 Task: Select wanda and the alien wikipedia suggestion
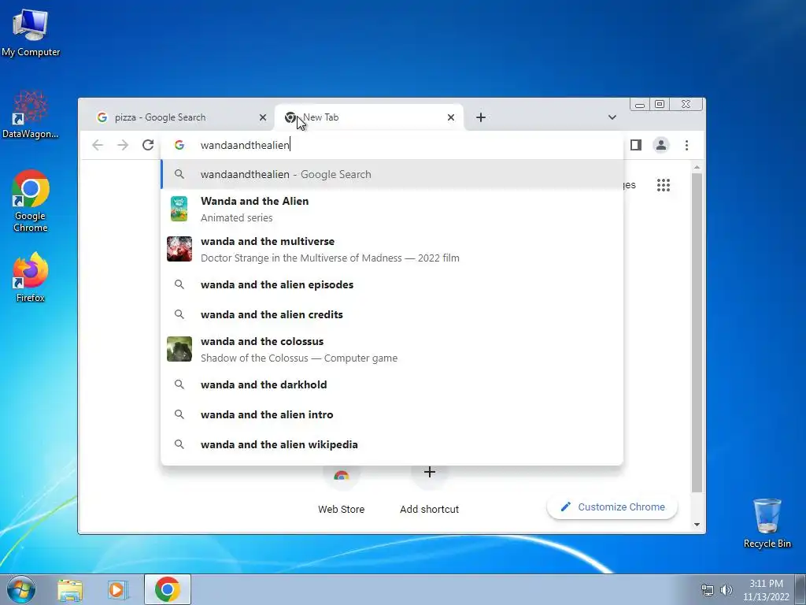click(392, 444)
